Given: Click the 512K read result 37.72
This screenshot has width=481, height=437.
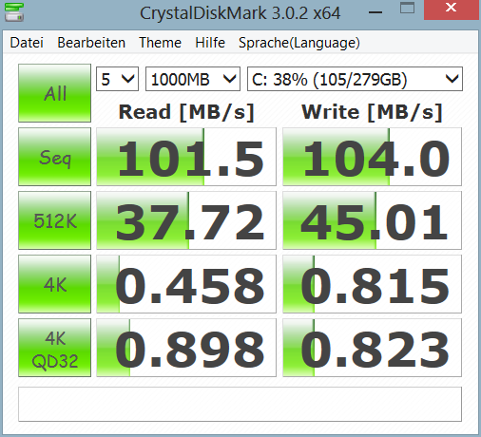Looking at the screenshot, I should coord(186,220).
